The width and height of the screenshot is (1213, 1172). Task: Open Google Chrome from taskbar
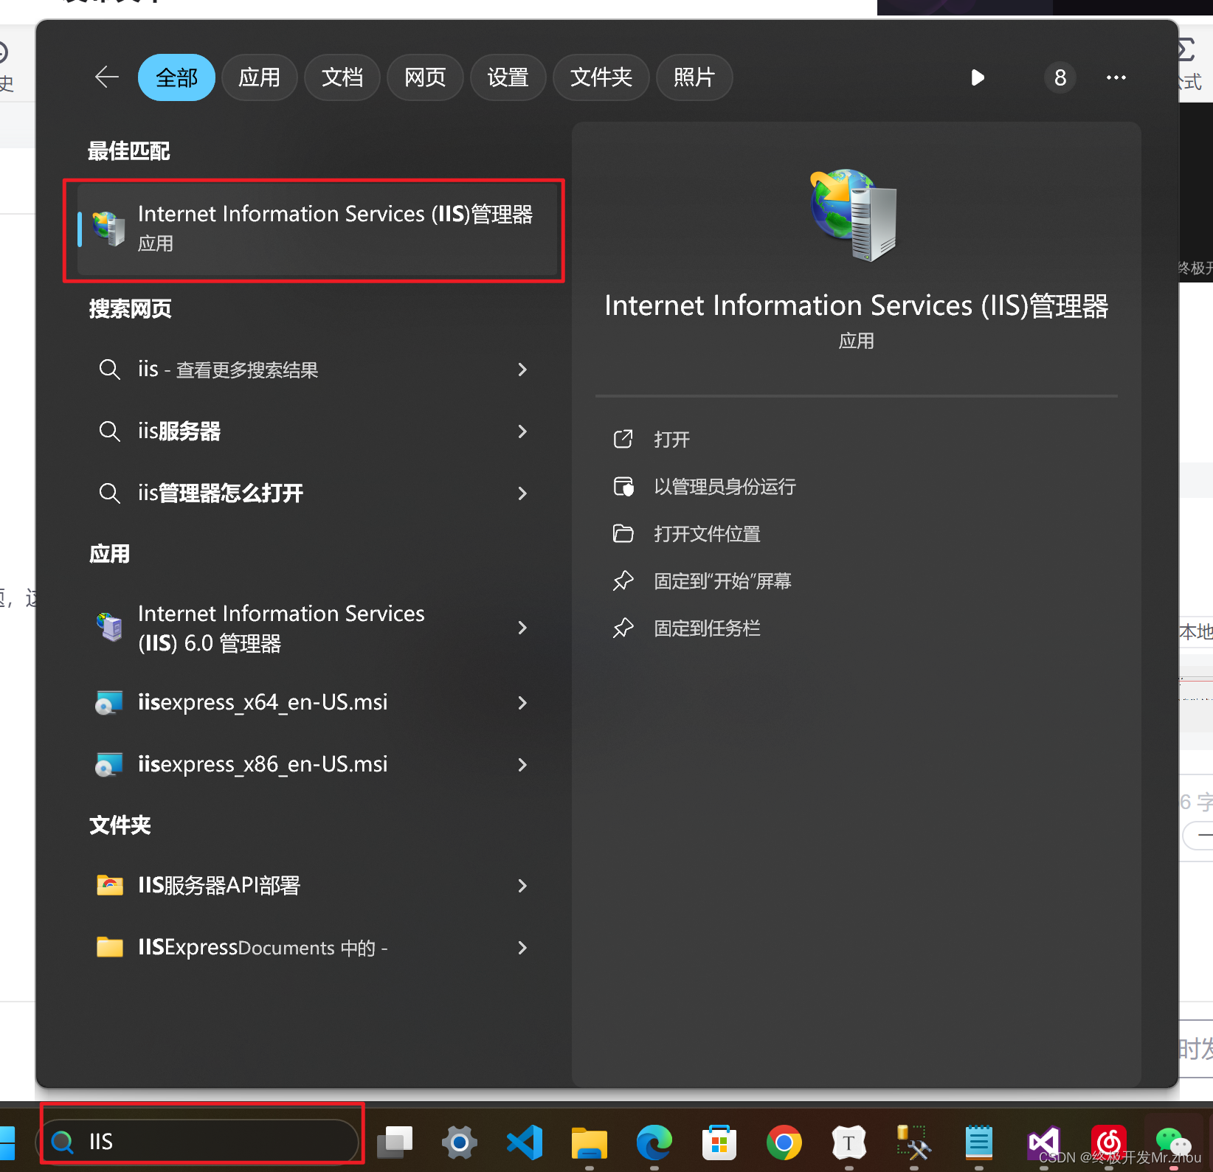784,1142
